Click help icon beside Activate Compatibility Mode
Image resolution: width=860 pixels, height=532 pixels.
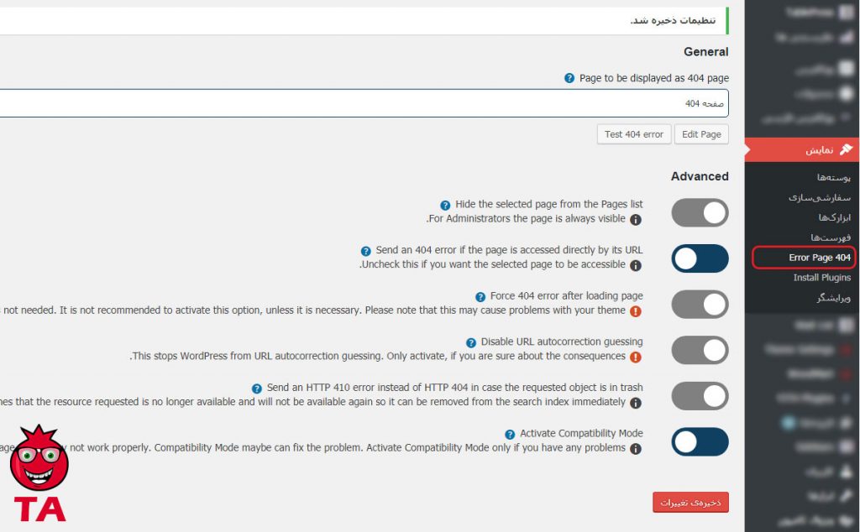point(510,434)
